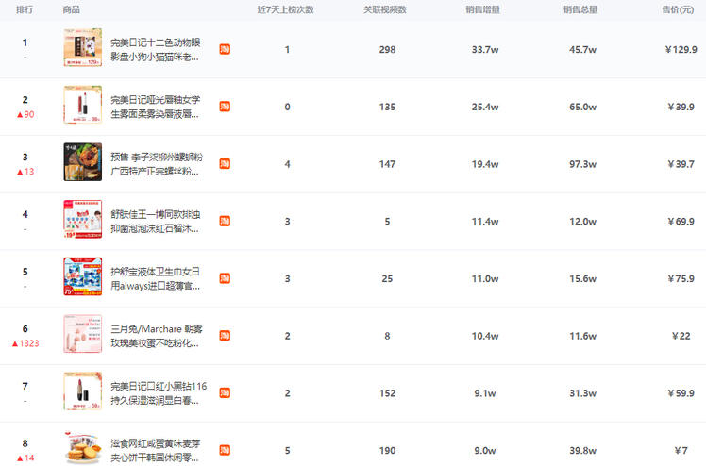This screenshot has width=706, height=466.
Task: Open 舒肤佳王一博同款 product title link
Action: [x=155, y=221]
